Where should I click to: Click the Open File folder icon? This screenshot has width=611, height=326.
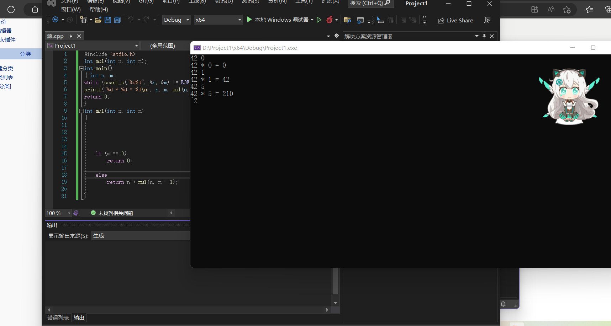click(98, 20)
